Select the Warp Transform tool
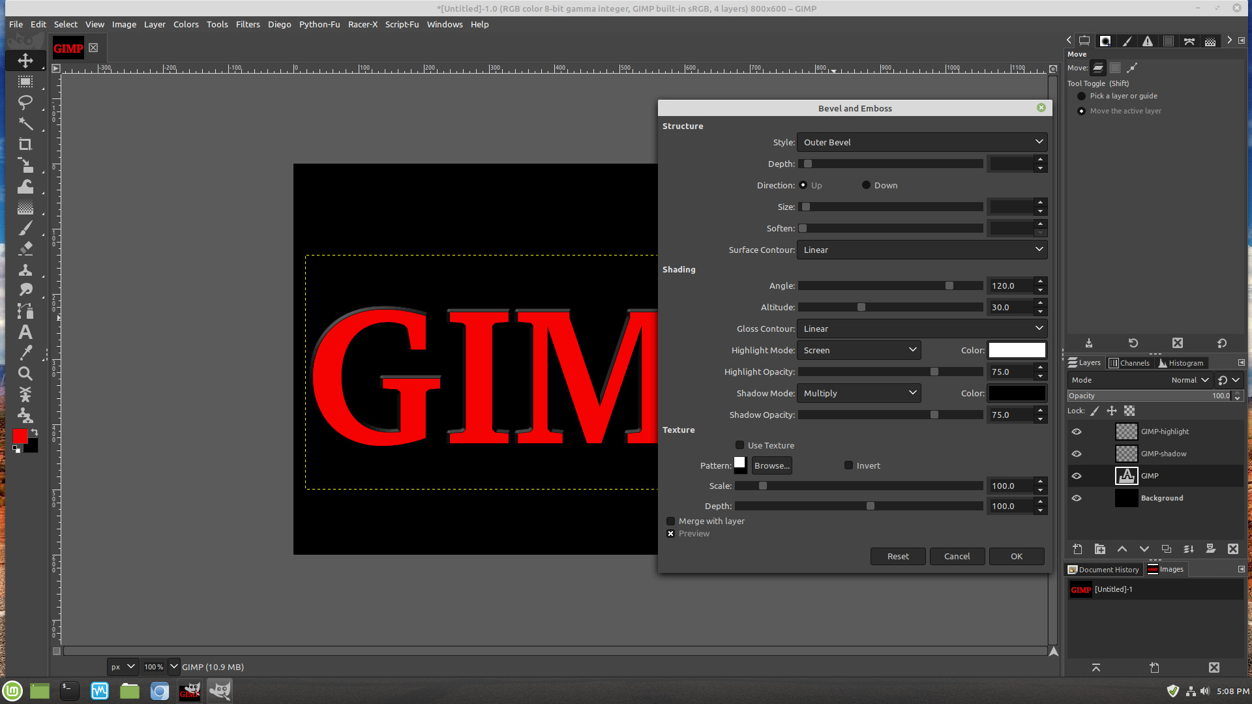The width and height of the screenshot is (1252, 704). pyautogui.click(x=25, y=186)
